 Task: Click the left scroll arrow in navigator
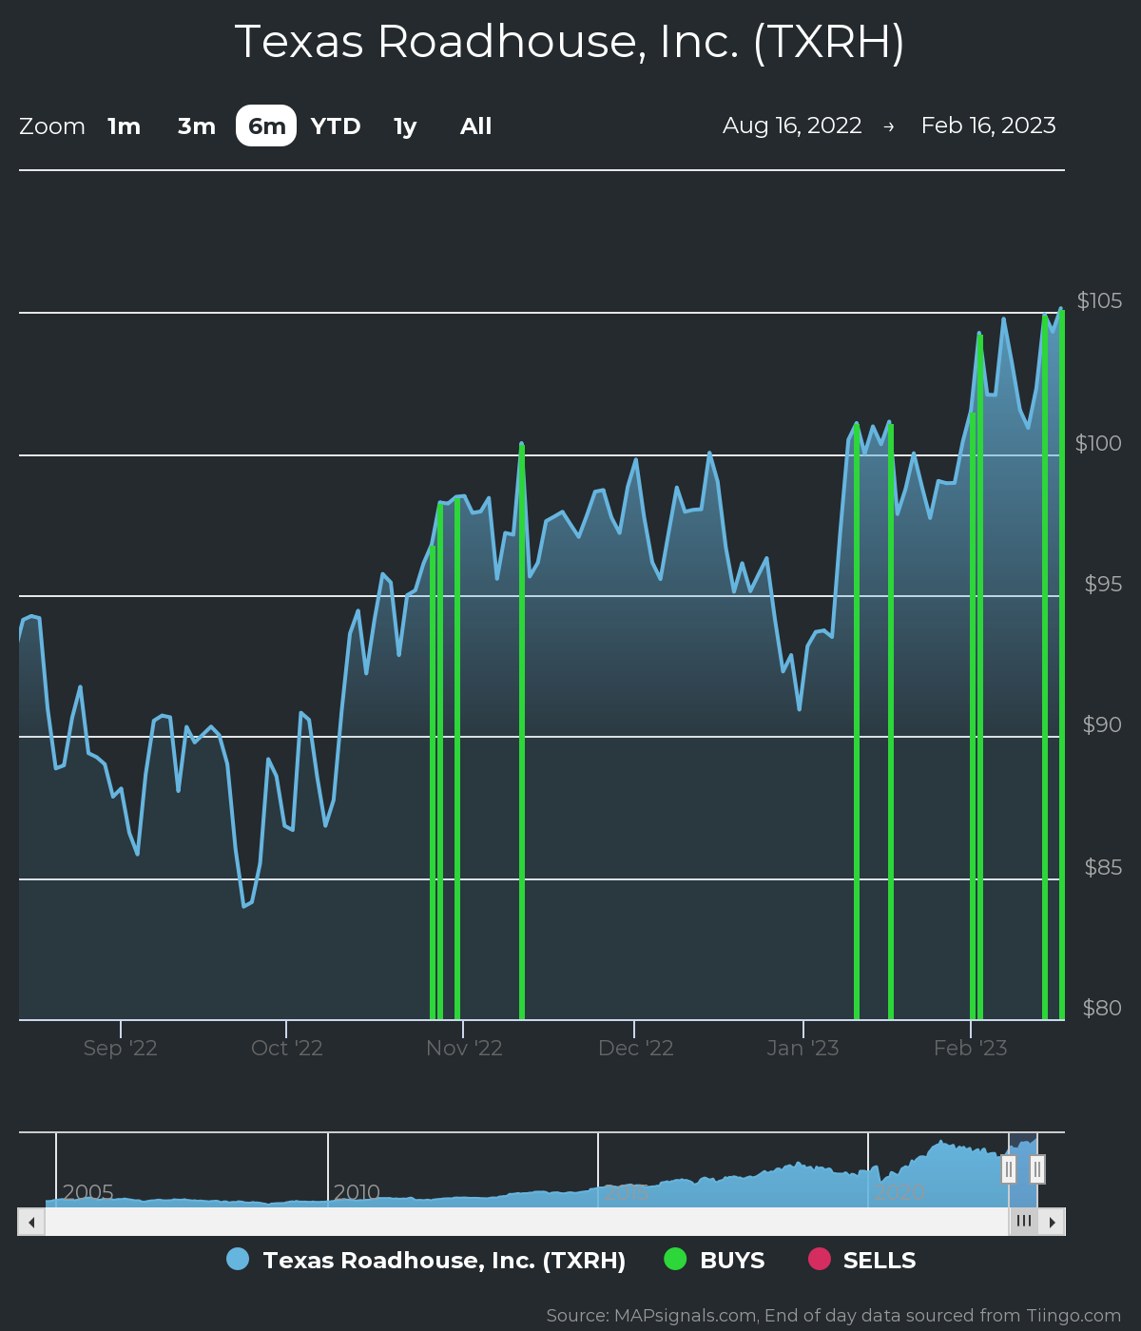[31, 1222]
